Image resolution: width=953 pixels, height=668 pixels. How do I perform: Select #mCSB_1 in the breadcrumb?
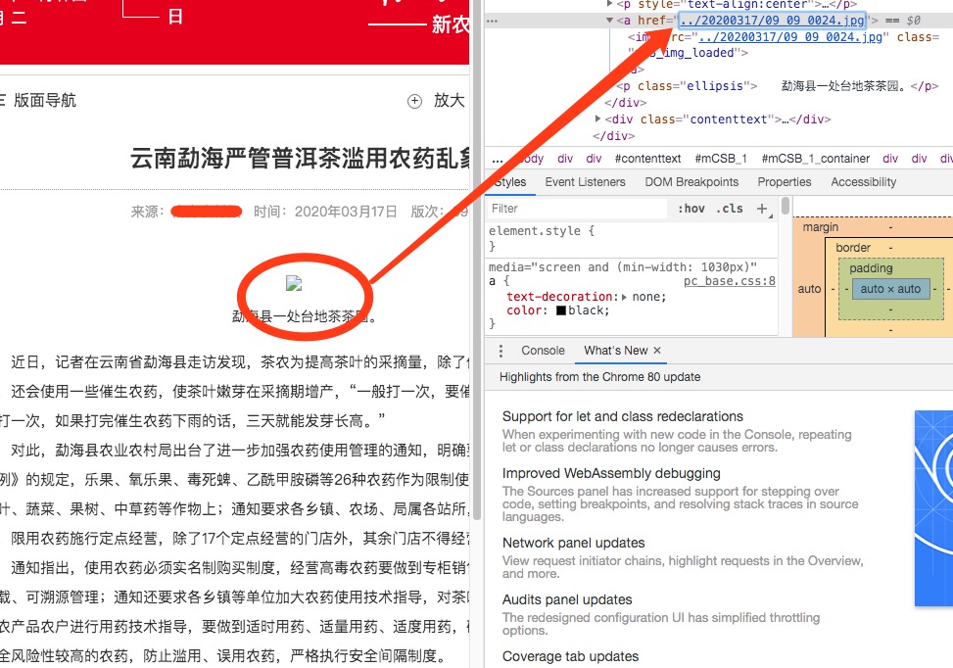click(x=721, y=159)
